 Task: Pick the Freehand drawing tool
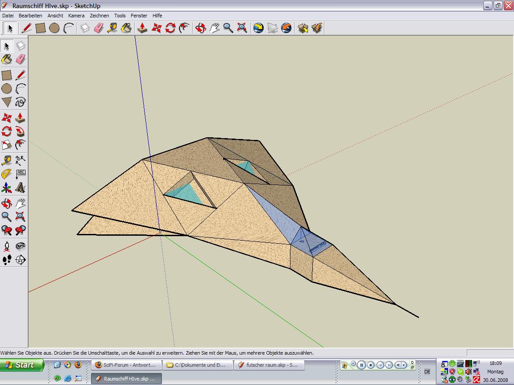[21, 102]
